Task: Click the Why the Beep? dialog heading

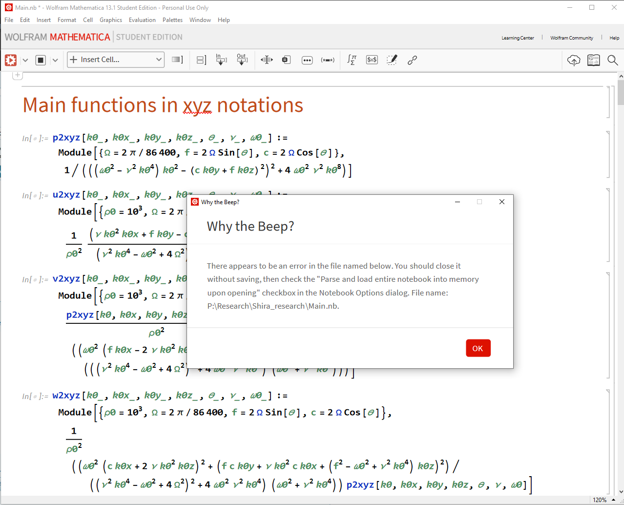Action: pos(250,227)
